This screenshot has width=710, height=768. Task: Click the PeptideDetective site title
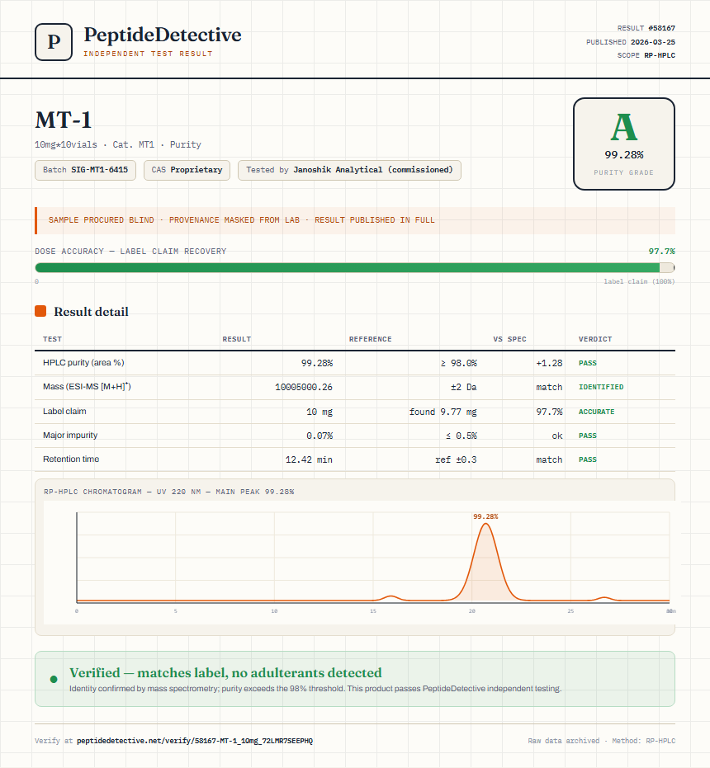pos(163,35)
